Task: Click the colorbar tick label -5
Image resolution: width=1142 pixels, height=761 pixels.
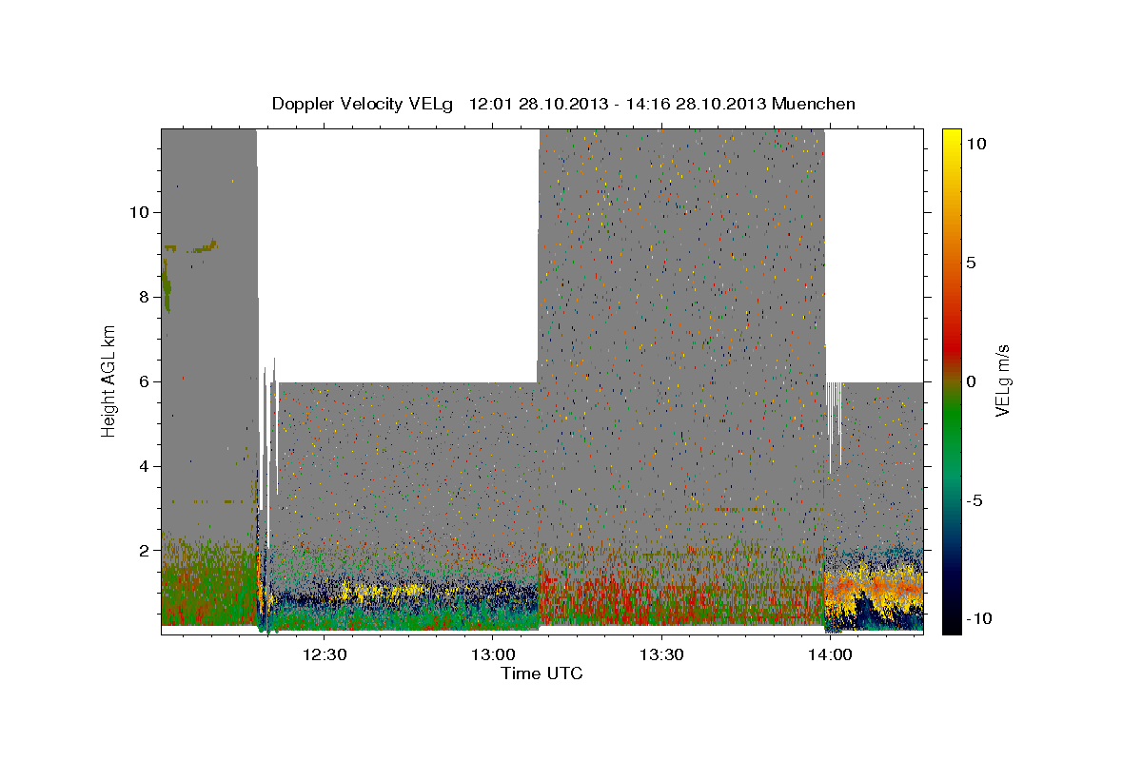Action: pos(975,500)
